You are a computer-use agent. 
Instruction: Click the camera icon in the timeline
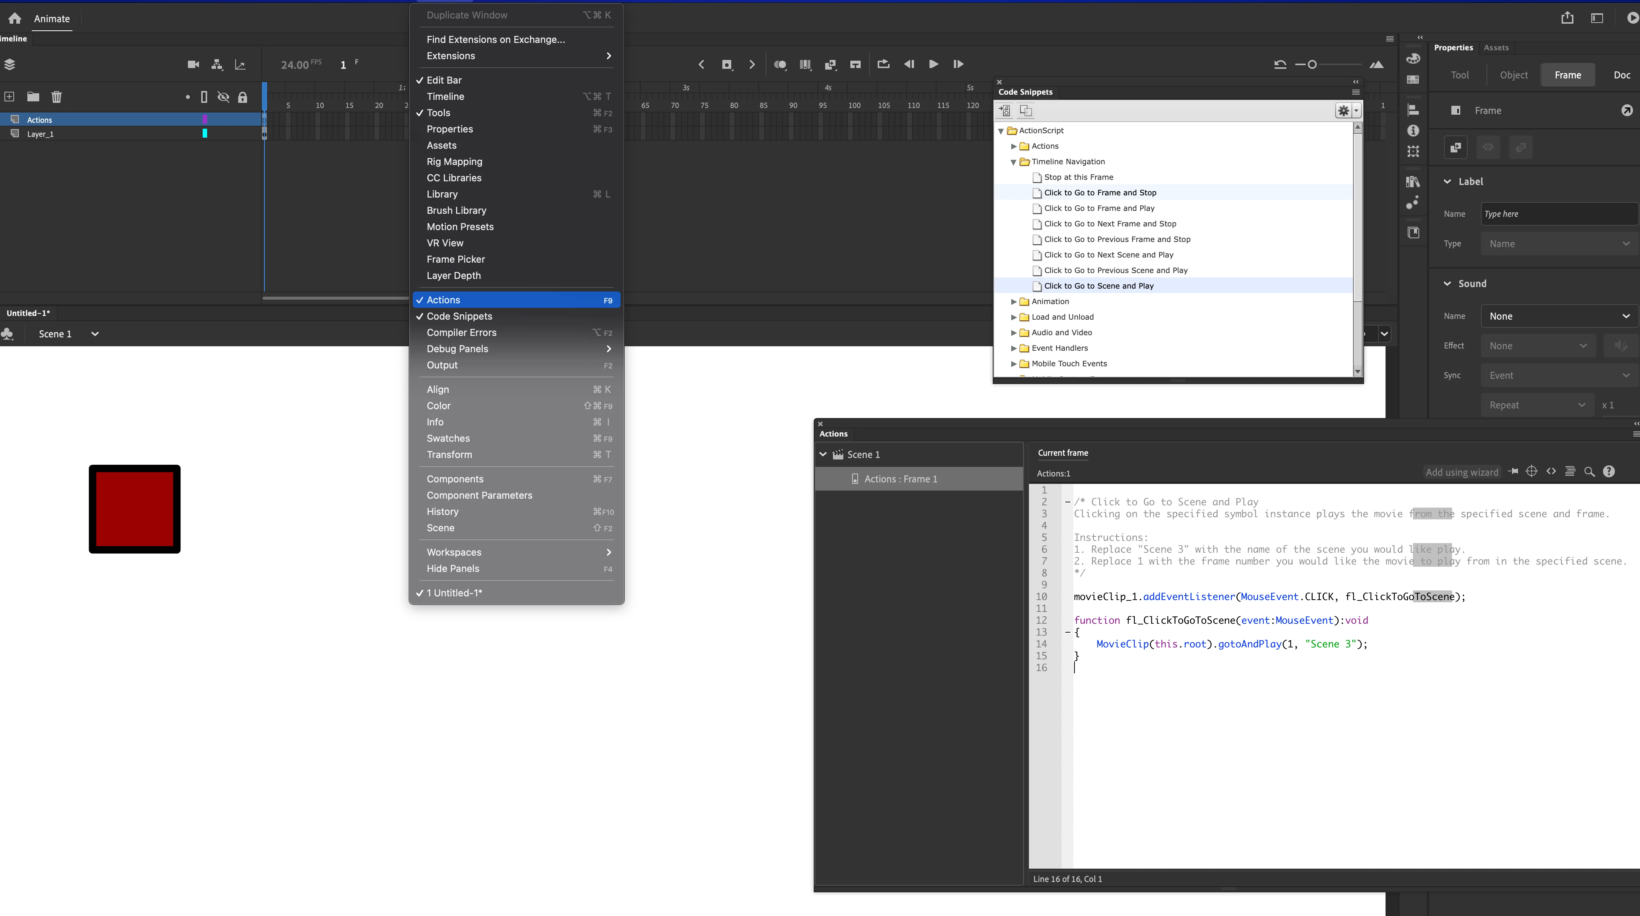click(193, 64)
